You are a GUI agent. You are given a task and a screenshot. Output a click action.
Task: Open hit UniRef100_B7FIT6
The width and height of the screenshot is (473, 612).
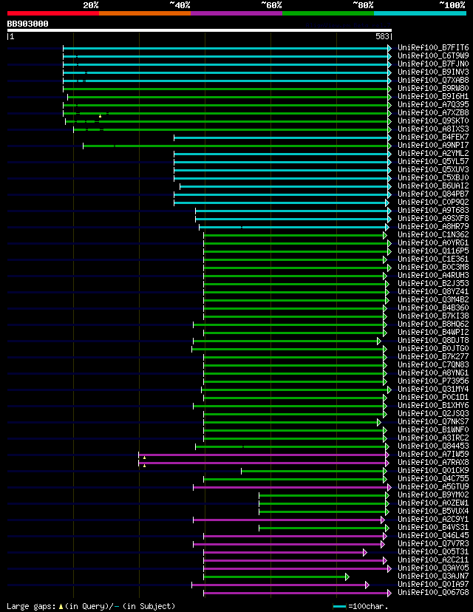(433, 48)
